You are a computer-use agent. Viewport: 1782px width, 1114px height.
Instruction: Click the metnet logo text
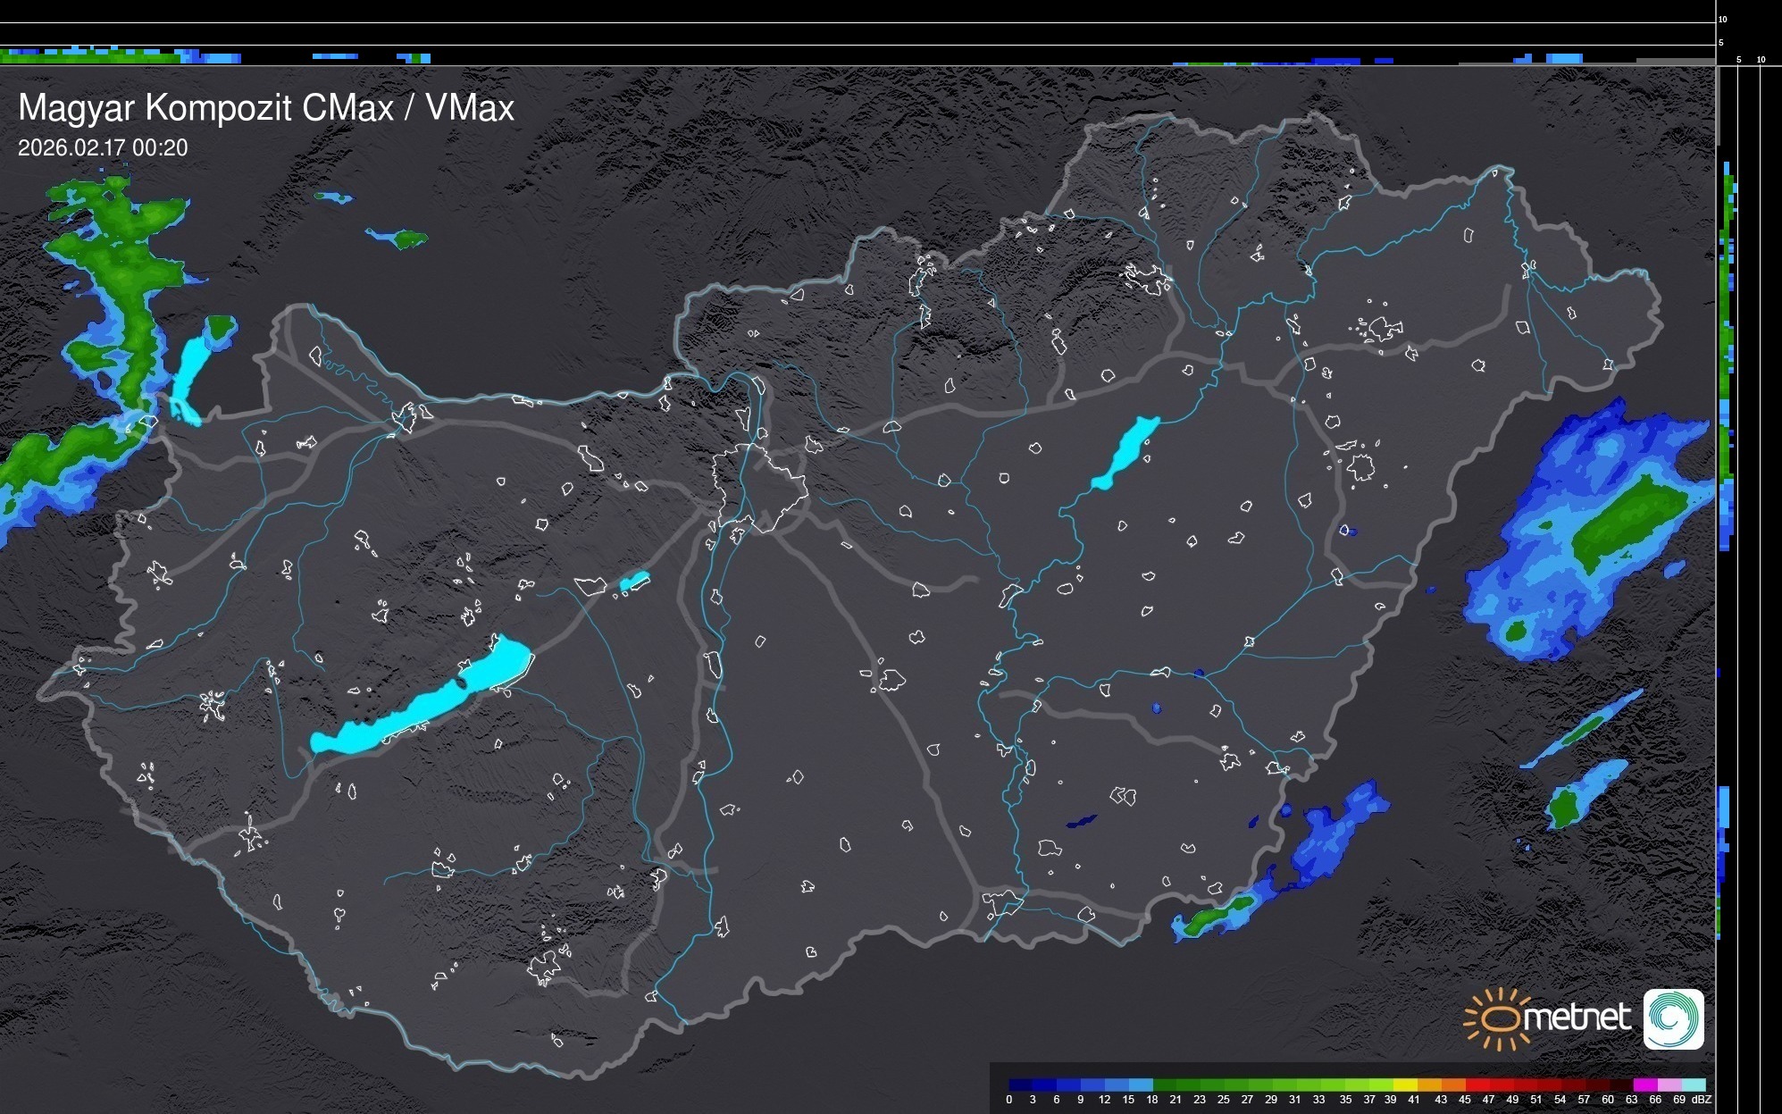[1577, 1018]
